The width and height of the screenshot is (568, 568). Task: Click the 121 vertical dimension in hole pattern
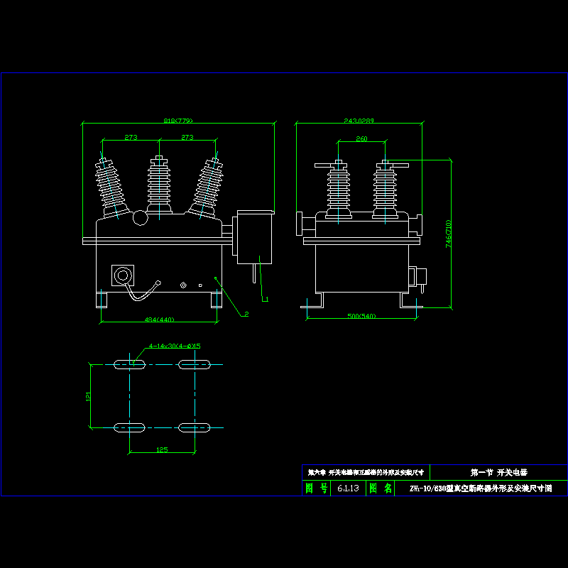coord(89,395)
